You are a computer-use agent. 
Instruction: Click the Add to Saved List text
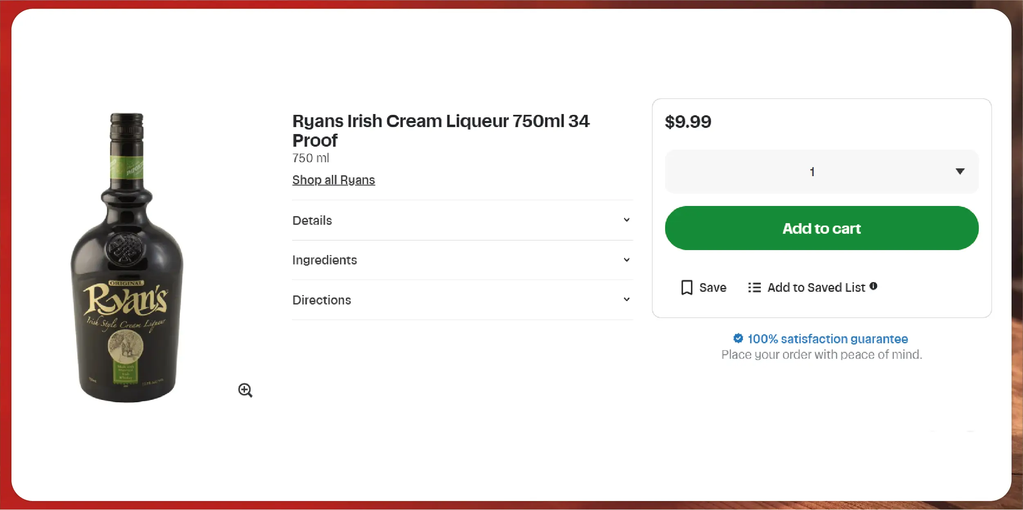pyautogui.click(x=816, y=288)
